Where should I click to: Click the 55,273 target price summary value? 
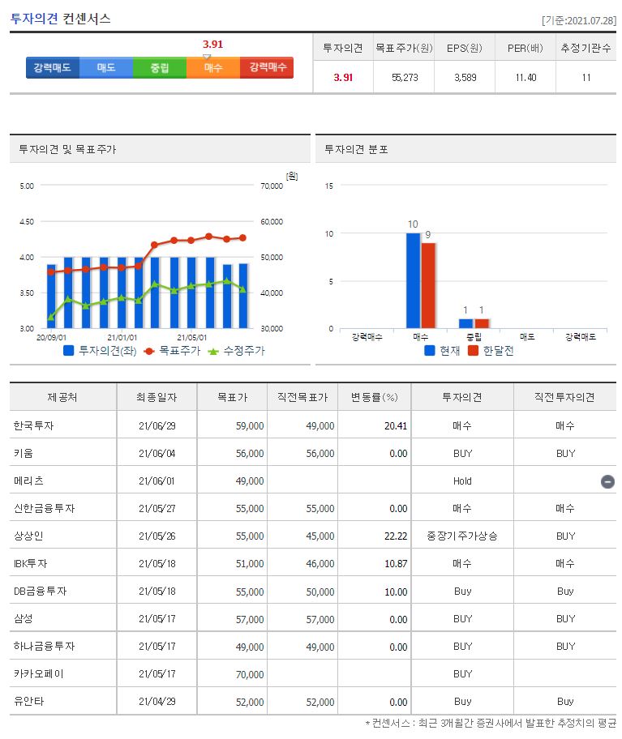[x=405, y=78]
